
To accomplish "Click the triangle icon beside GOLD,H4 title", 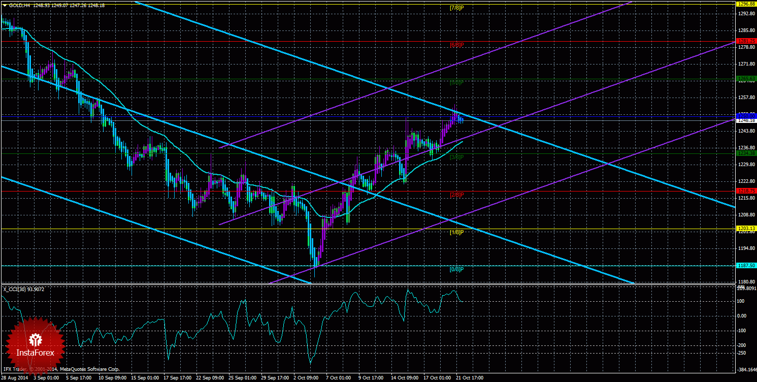I will (x=4, y=5).
